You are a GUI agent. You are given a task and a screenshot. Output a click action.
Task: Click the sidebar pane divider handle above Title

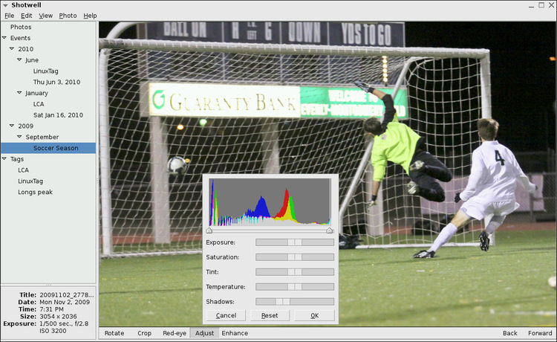48,285
